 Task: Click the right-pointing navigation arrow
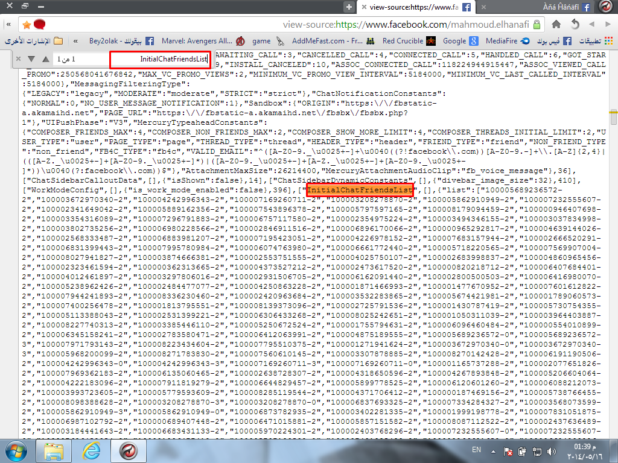608,24
